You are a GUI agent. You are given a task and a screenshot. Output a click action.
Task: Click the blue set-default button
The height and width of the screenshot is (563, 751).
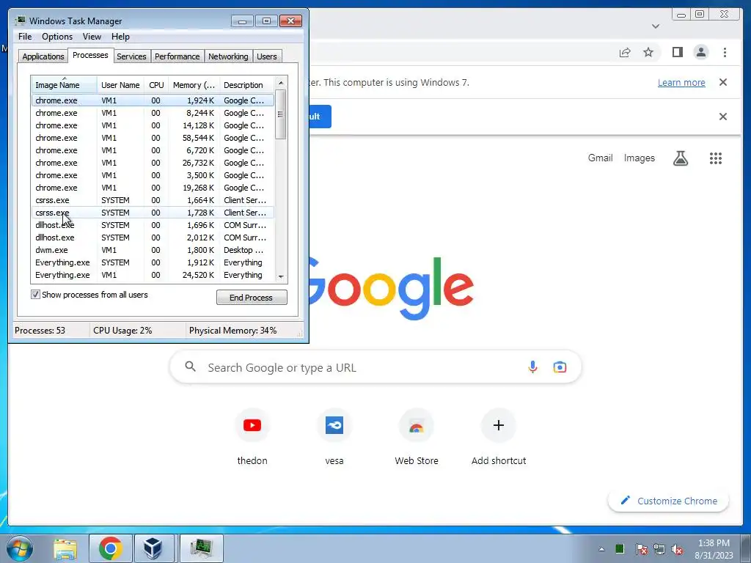320,117
